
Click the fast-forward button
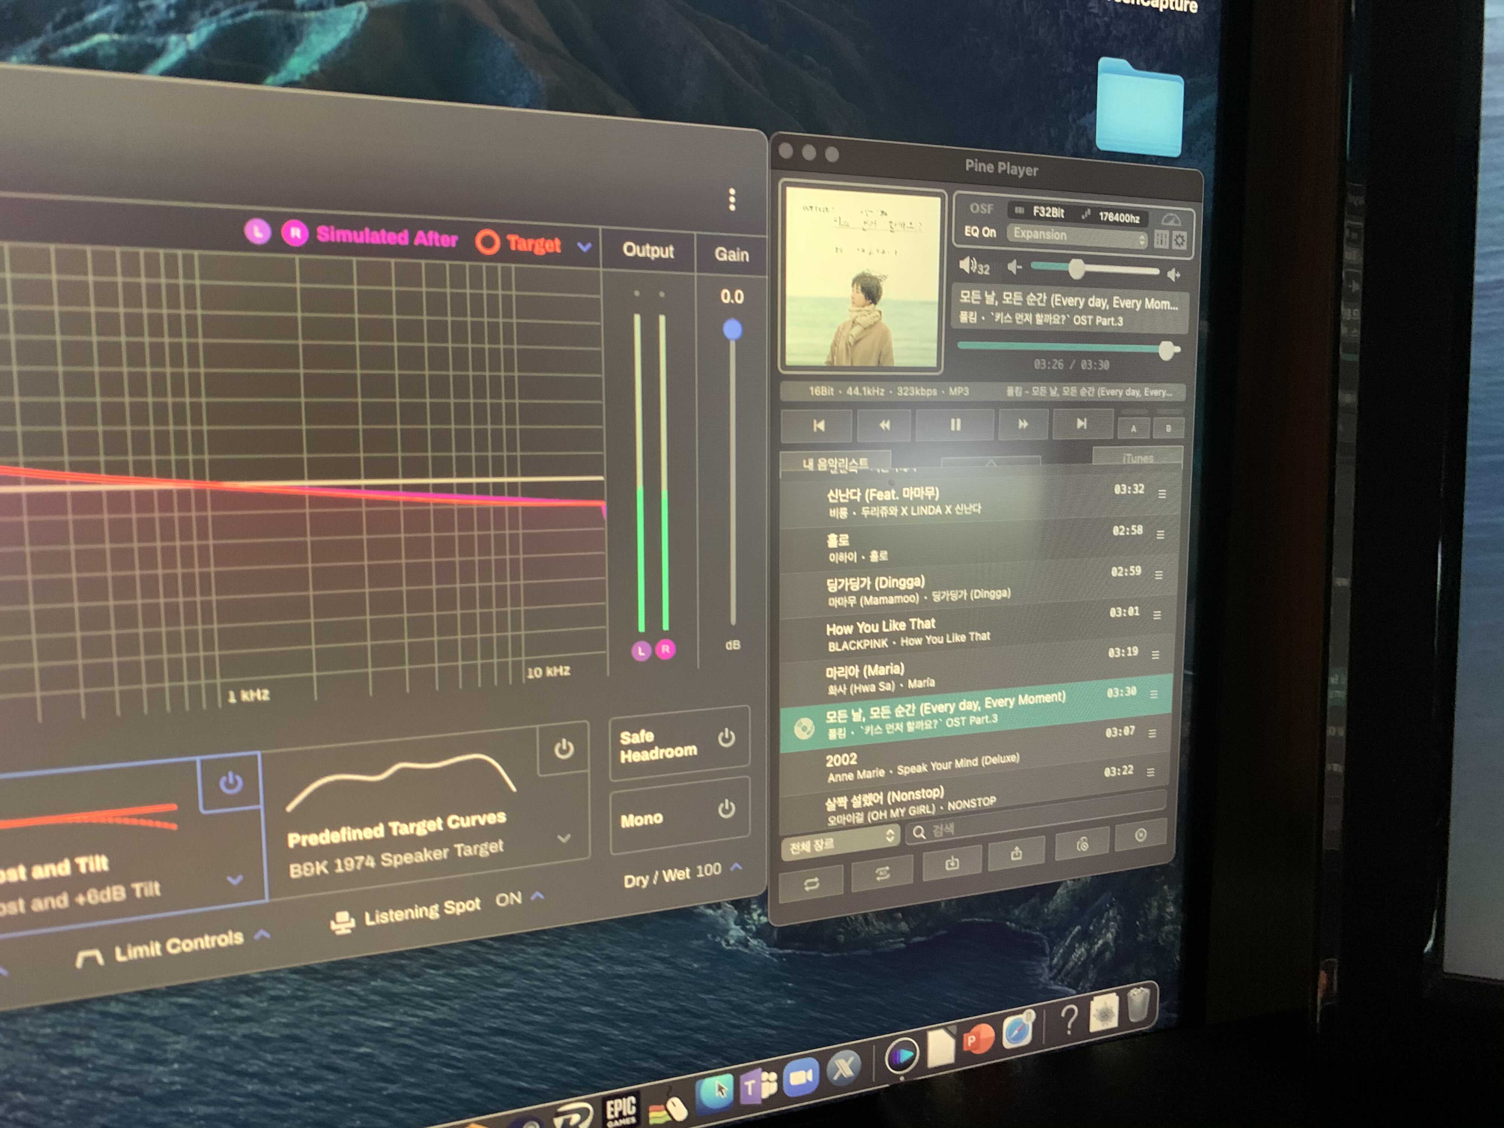pyautogui.click(x=1022, y=424)
